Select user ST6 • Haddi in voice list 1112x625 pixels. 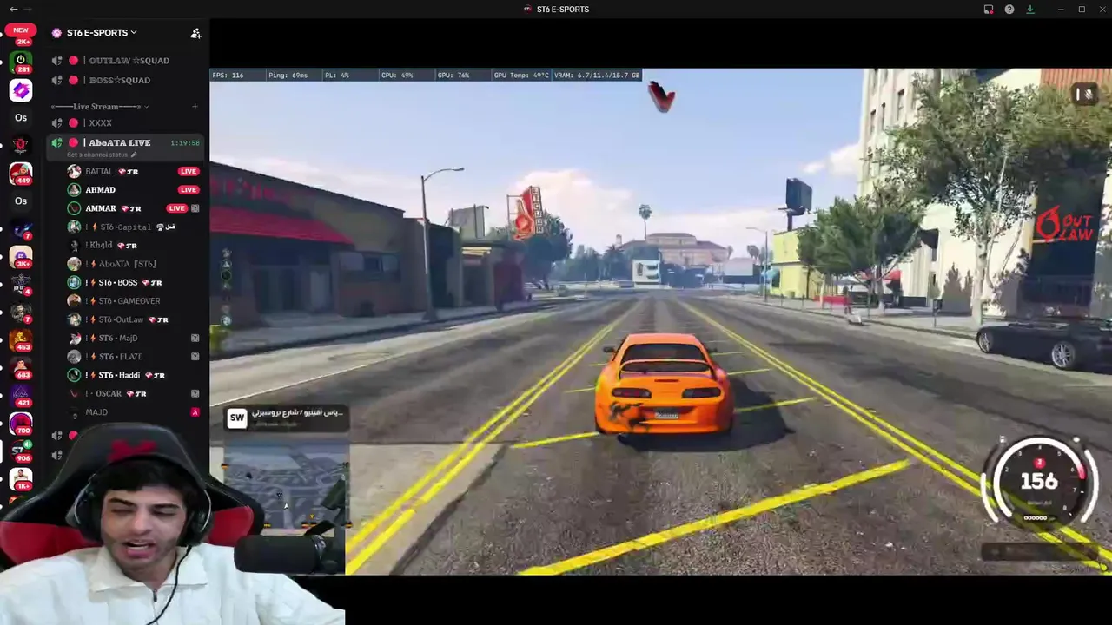tap(134, 375)
